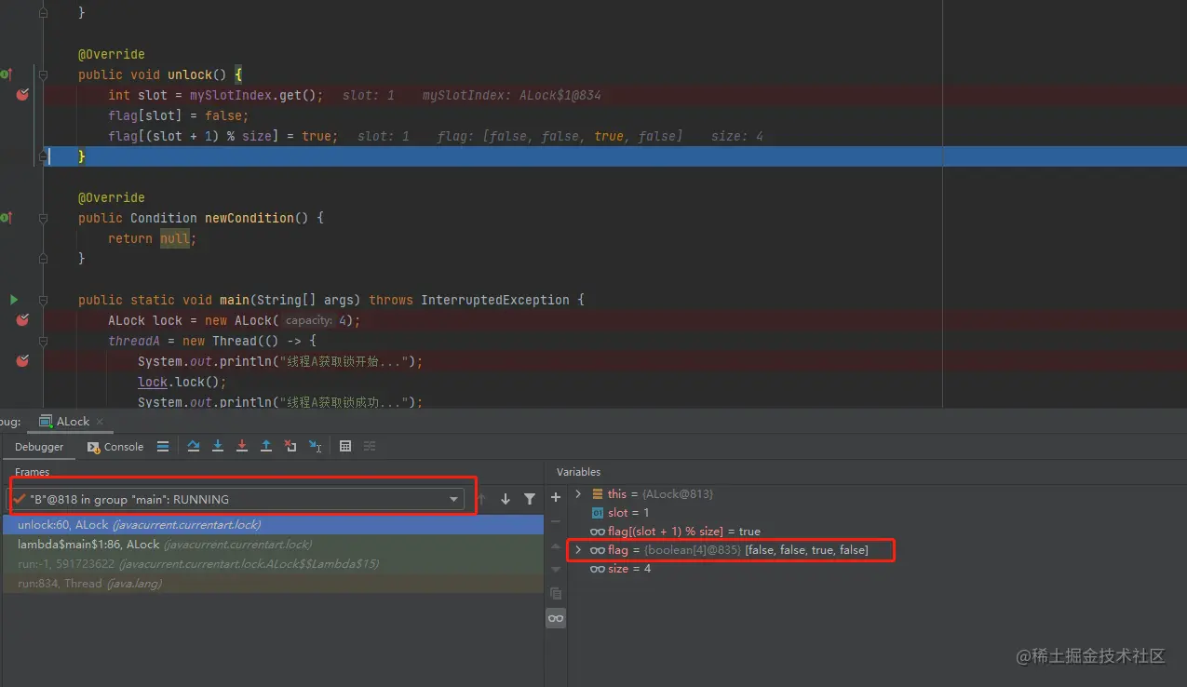Collapse the main method fold marker
This screenshot has height=687, width=1187.
coord(44,300)
